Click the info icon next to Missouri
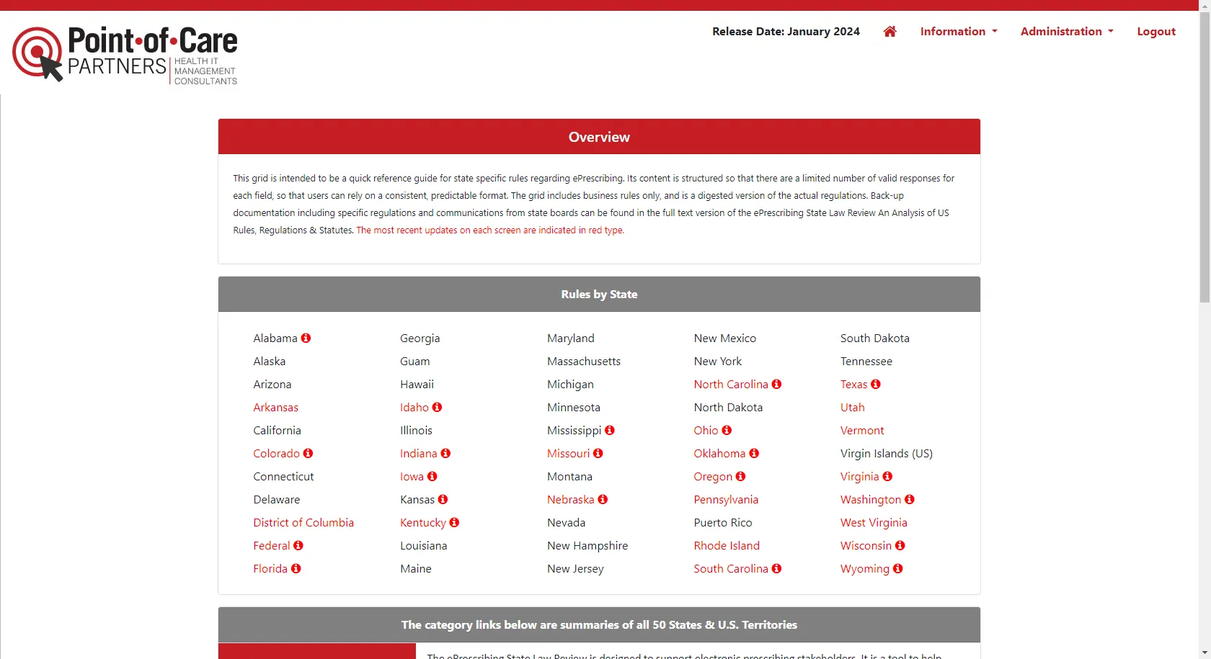Screen dimensions: 1211x659 tap(598, 453)
